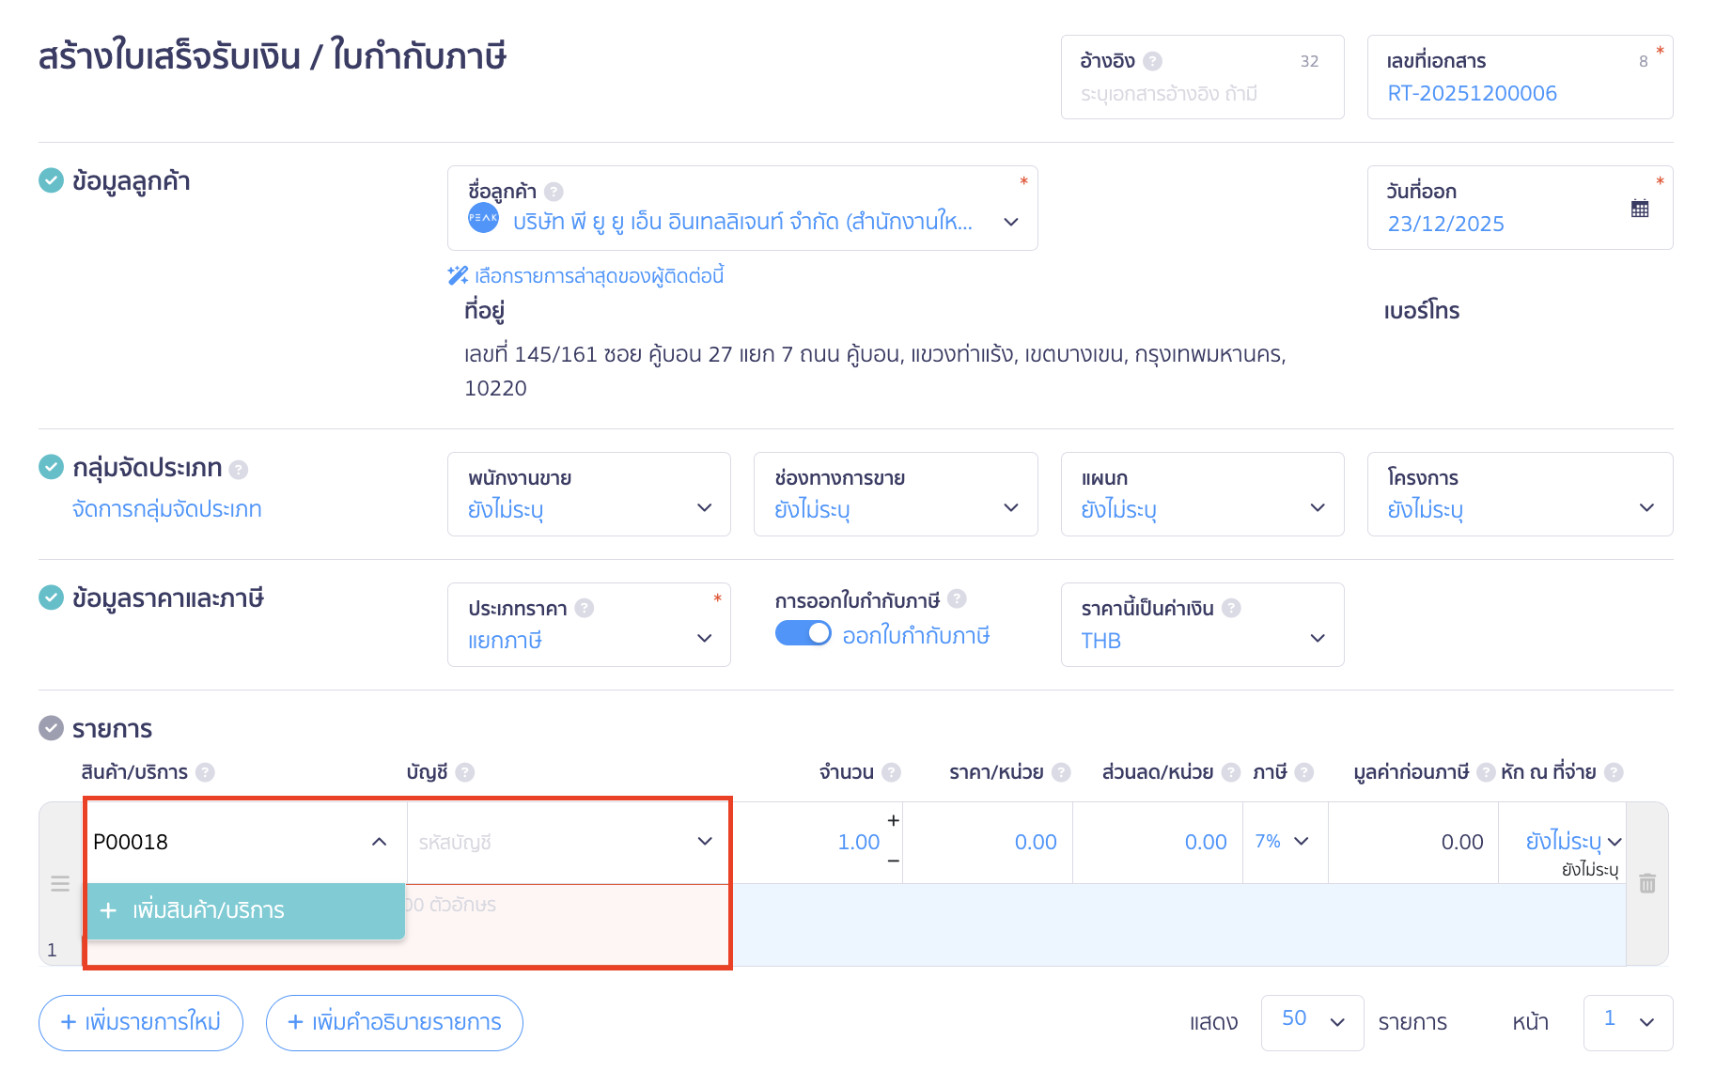
Task: Expand the 7% tax rate dropdown
Action: tap(1283, 842)
